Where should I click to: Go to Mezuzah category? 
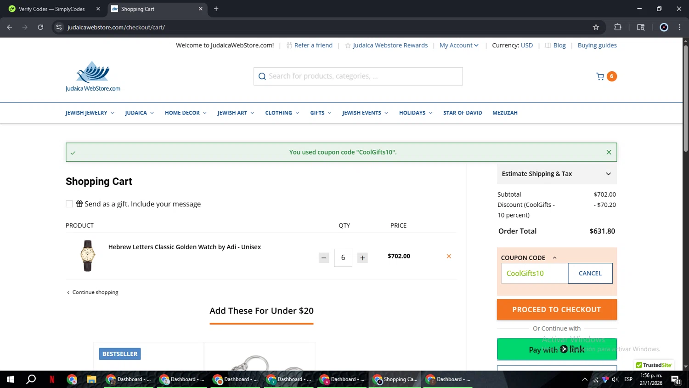pos(505,113)
